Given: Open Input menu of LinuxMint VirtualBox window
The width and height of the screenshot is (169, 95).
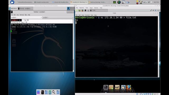Looking at the screenshot, I should pyautogui.click(x=91, y=8).
